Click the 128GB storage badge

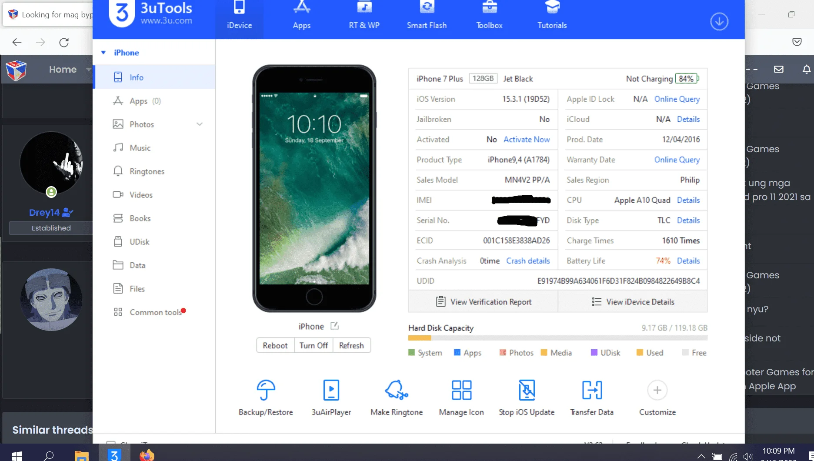(483, 79)
